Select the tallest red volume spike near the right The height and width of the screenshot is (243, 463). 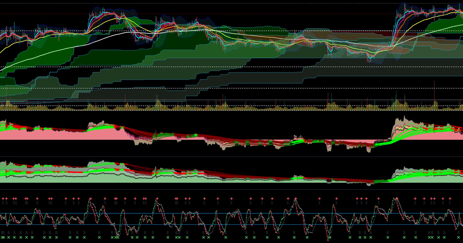(434, 95)
